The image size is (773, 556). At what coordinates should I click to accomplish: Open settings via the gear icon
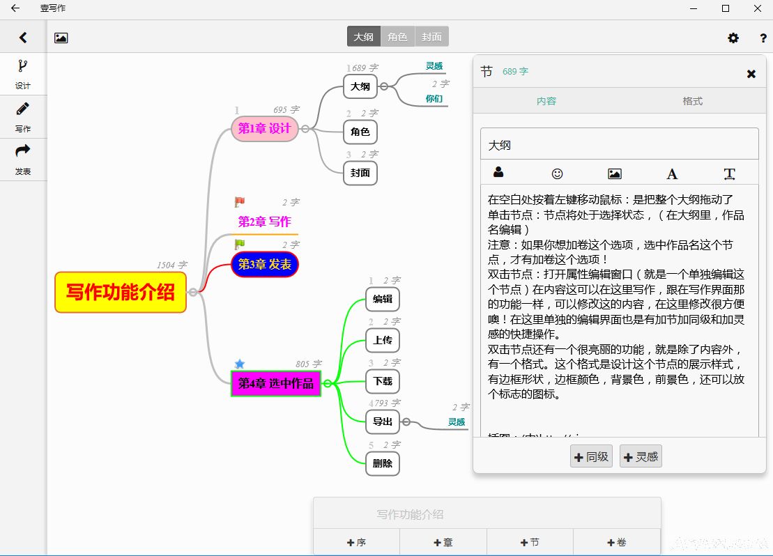(x=733, y=38)
